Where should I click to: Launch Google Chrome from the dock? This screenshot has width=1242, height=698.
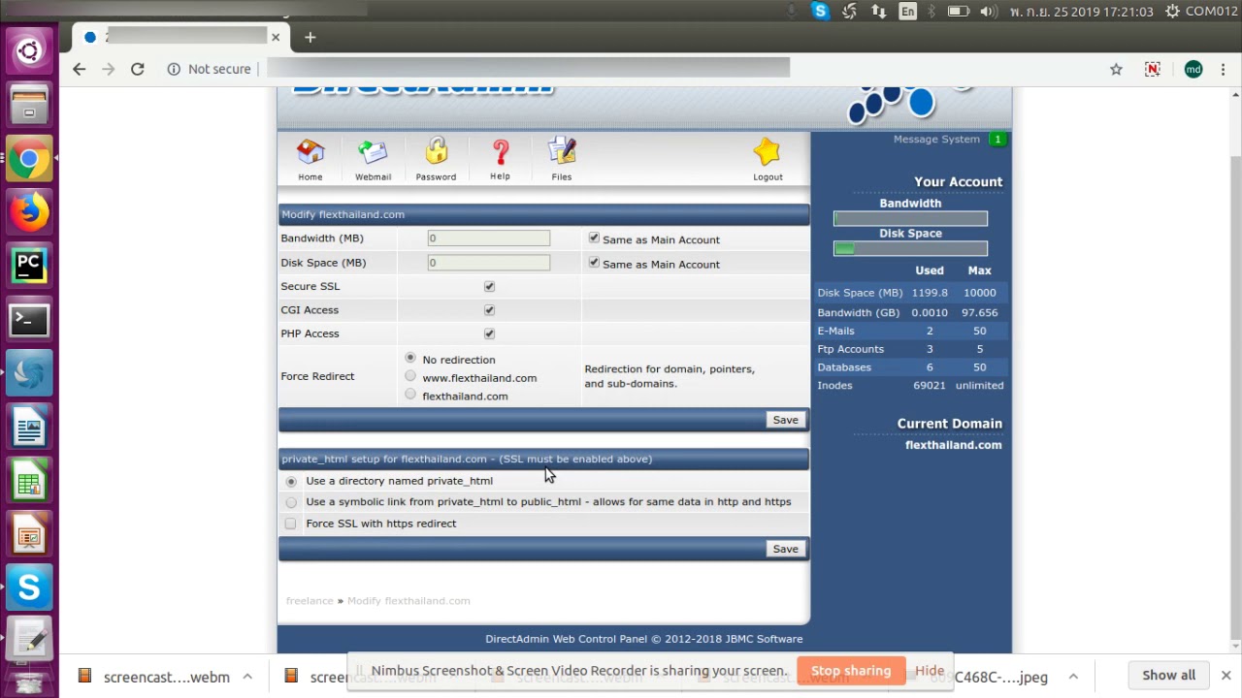pos(29,159)
